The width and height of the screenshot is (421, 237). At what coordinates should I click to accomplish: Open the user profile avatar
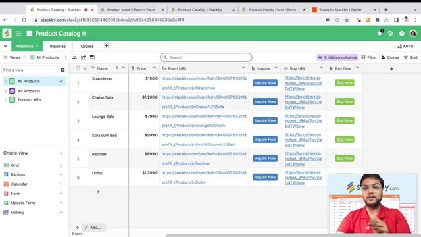tap(413, 34)
